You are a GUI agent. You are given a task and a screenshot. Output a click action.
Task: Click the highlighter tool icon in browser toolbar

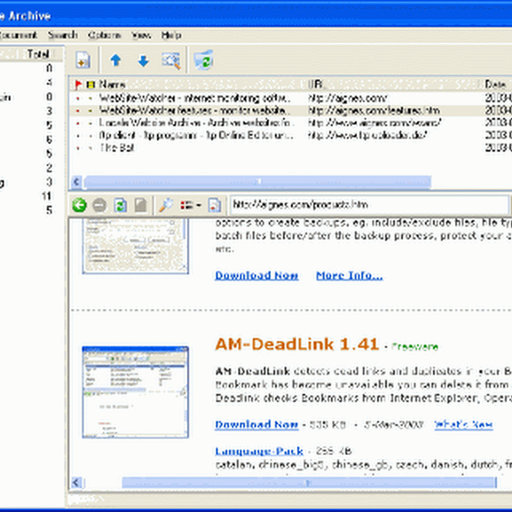[166, 205]
